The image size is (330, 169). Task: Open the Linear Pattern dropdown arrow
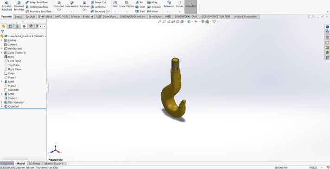point(127,12)
